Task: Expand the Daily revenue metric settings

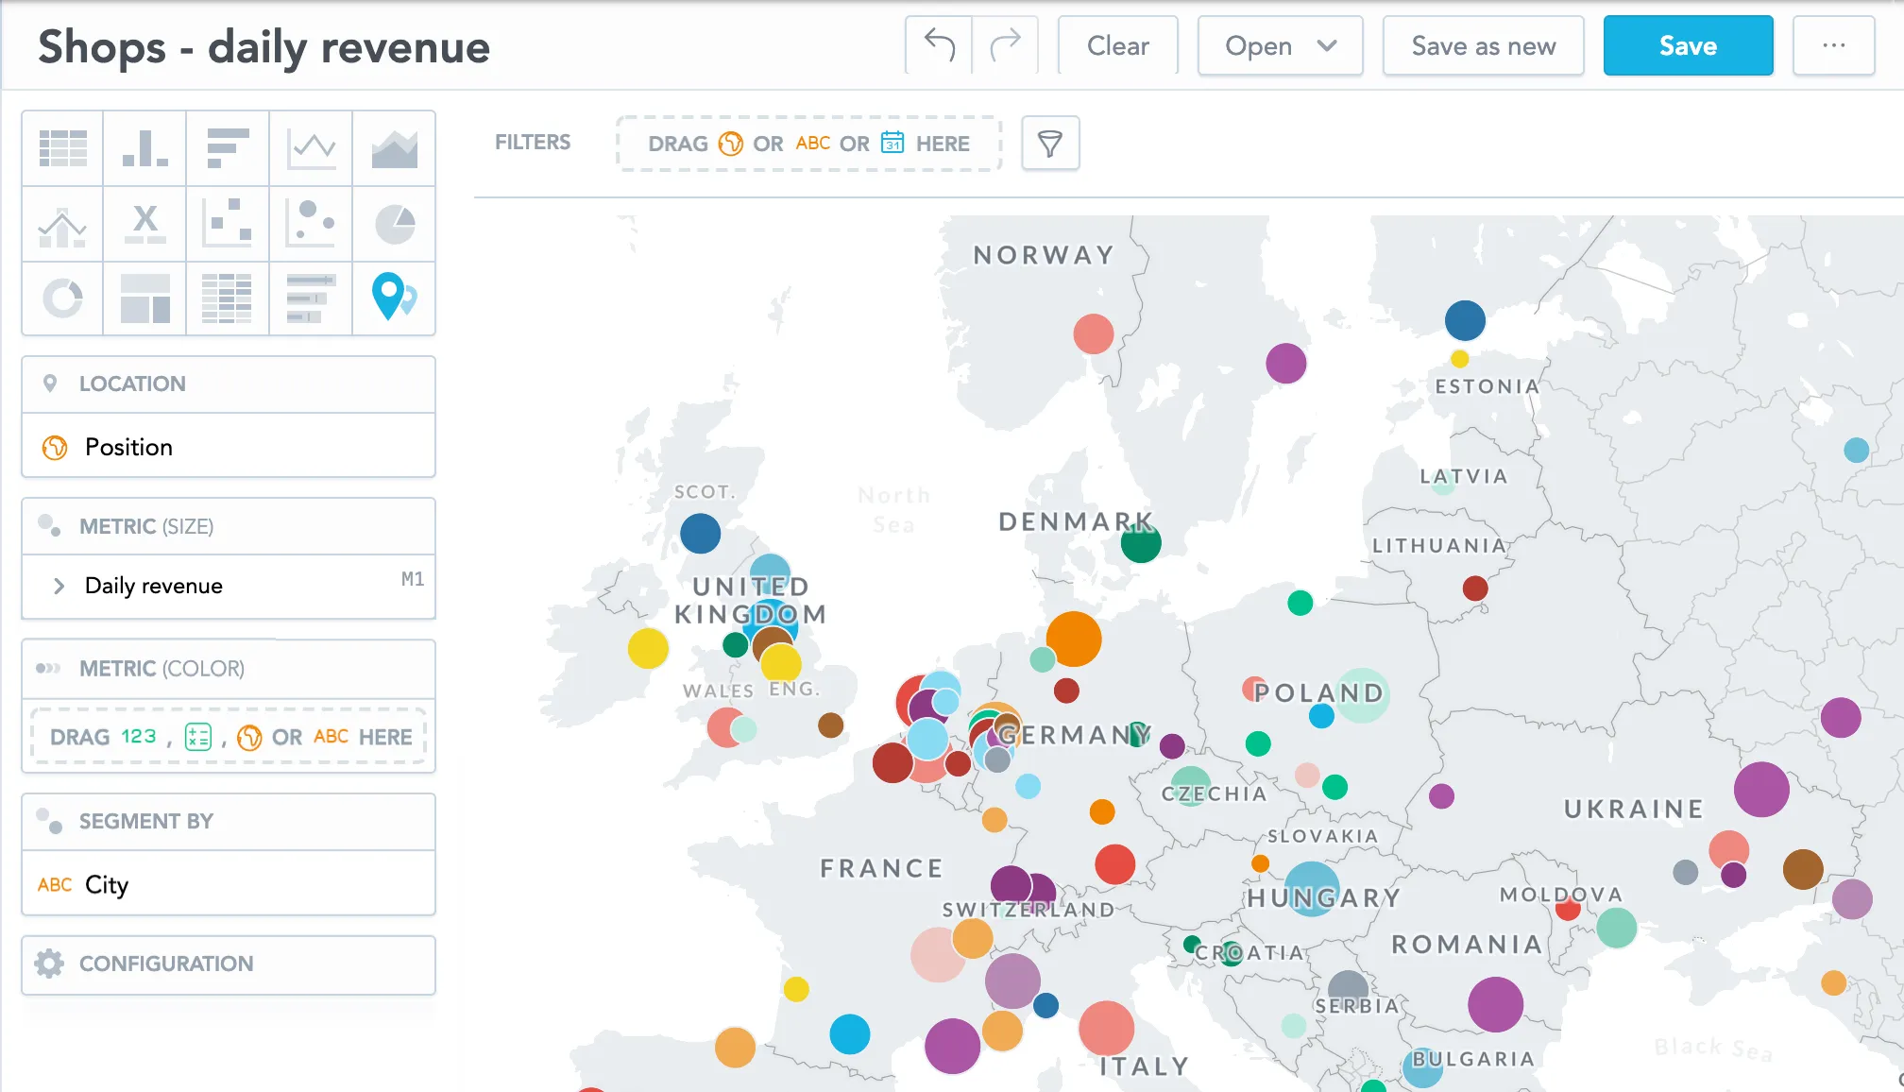Action: 59,586
